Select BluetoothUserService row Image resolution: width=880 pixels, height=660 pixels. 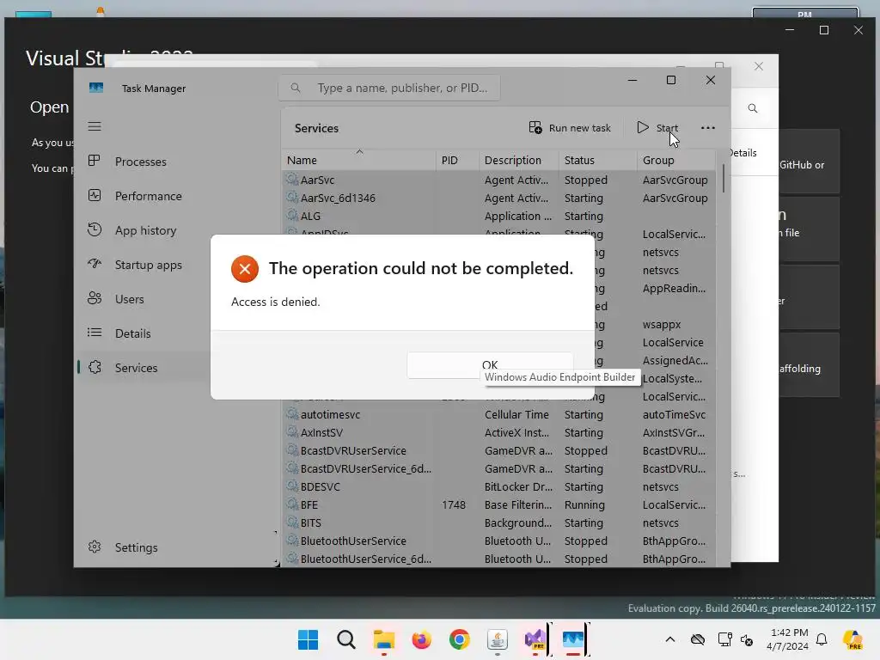tap(499, 541)
